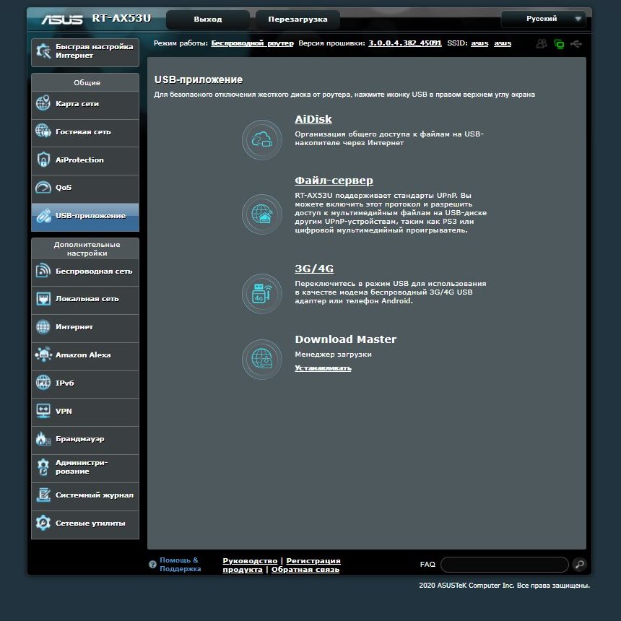This screenshot has height=621, width=621.
Task: Click the IPv6 icon
Action: tap(43, 383)
